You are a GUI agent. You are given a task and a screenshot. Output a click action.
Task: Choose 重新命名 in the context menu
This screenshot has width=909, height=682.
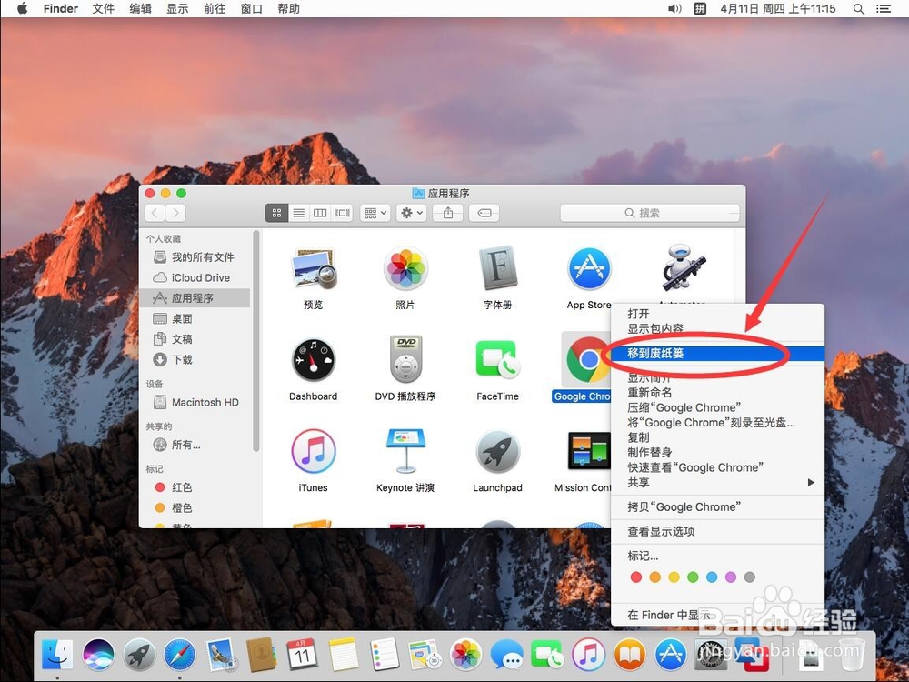[718, 393]
